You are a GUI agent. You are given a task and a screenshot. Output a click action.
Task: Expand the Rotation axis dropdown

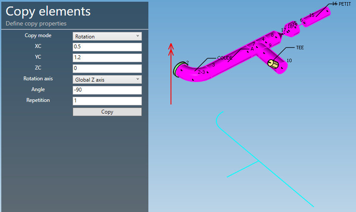[x=107, y=79]
